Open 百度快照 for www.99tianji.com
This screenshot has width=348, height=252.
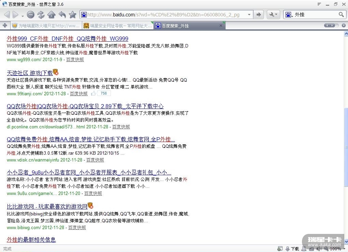coord(79,94)
